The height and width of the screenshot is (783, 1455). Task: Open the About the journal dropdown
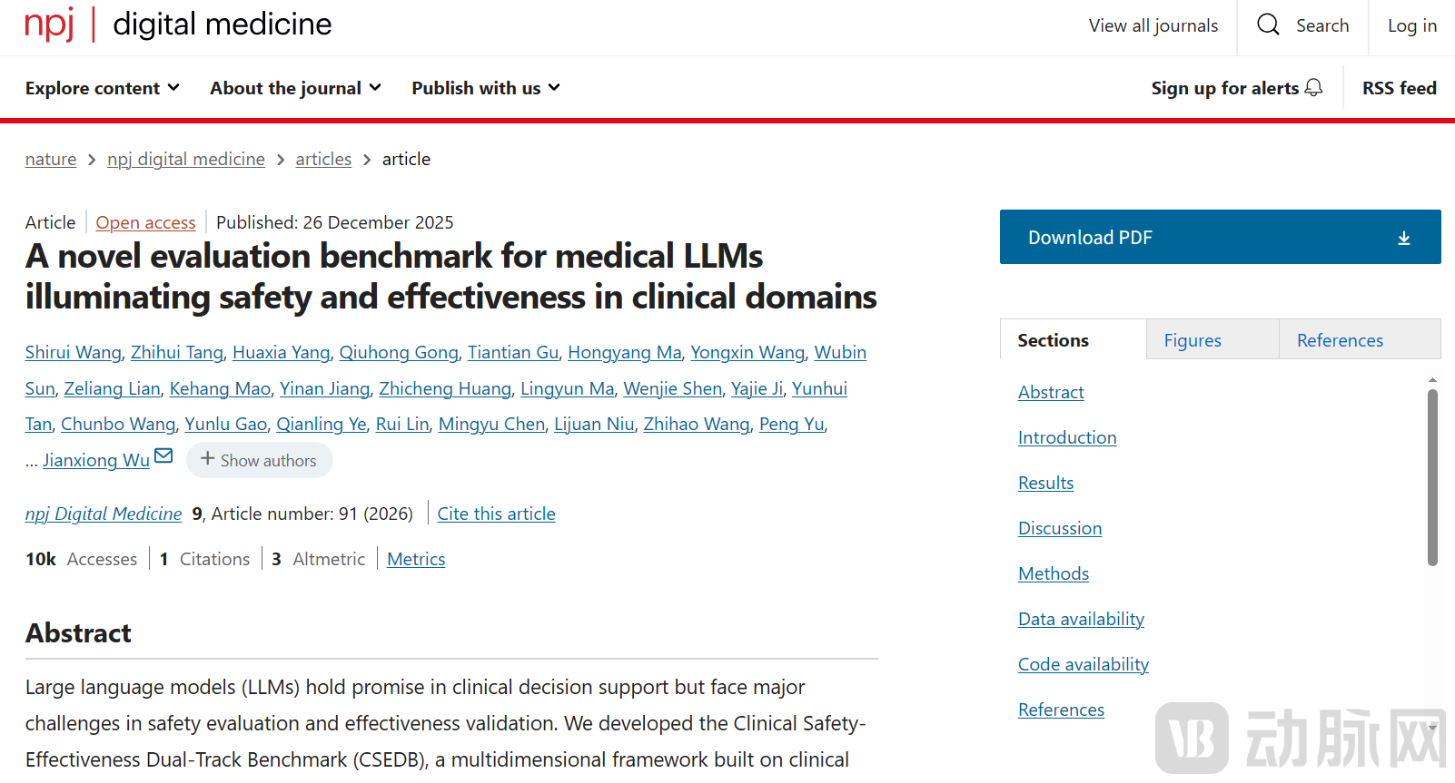click(x=295, y=88)
